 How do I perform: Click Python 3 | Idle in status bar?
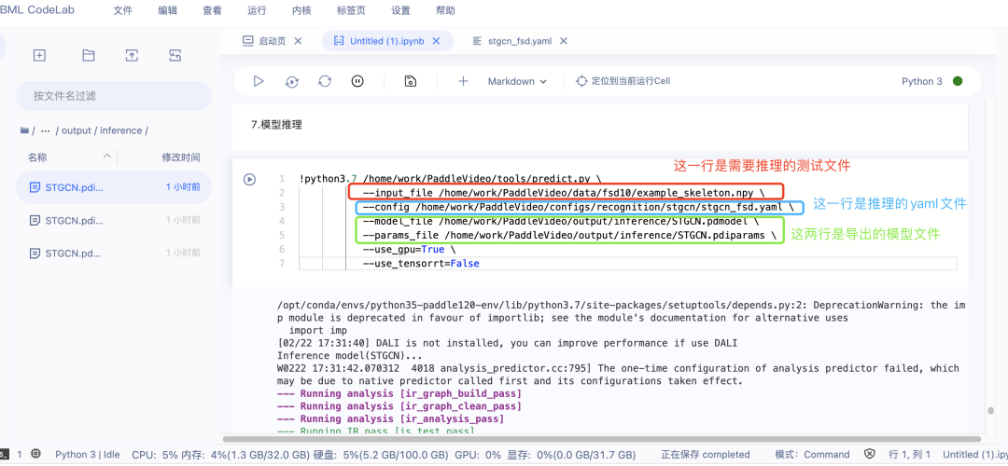point(88,455)
